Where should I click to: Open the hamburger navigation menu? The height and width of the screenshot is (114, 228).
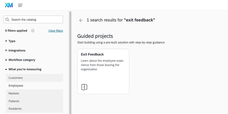point(20,5)
